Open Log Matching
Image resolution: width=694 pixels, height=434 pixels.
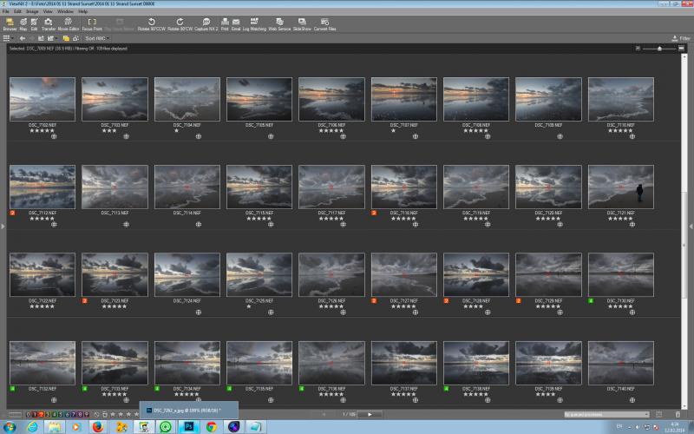[254, 24]
